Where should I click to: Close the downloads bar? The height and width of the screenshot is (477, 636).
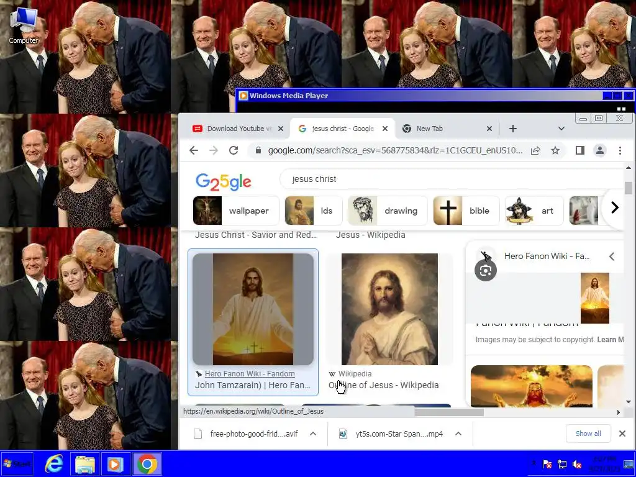(x=622, y=434)
